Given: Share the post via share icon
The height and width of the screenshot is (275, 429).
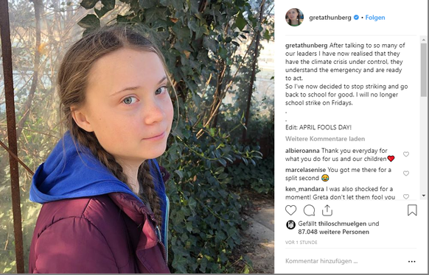Looking at the screenshot, I should click(x=327, y=210).
